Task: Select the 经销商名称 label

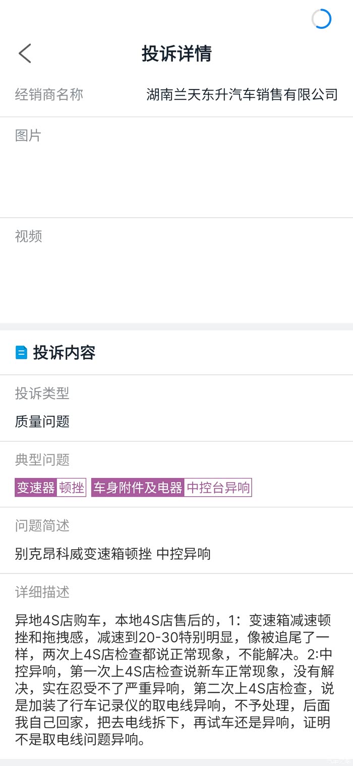Action: (49, 94)
